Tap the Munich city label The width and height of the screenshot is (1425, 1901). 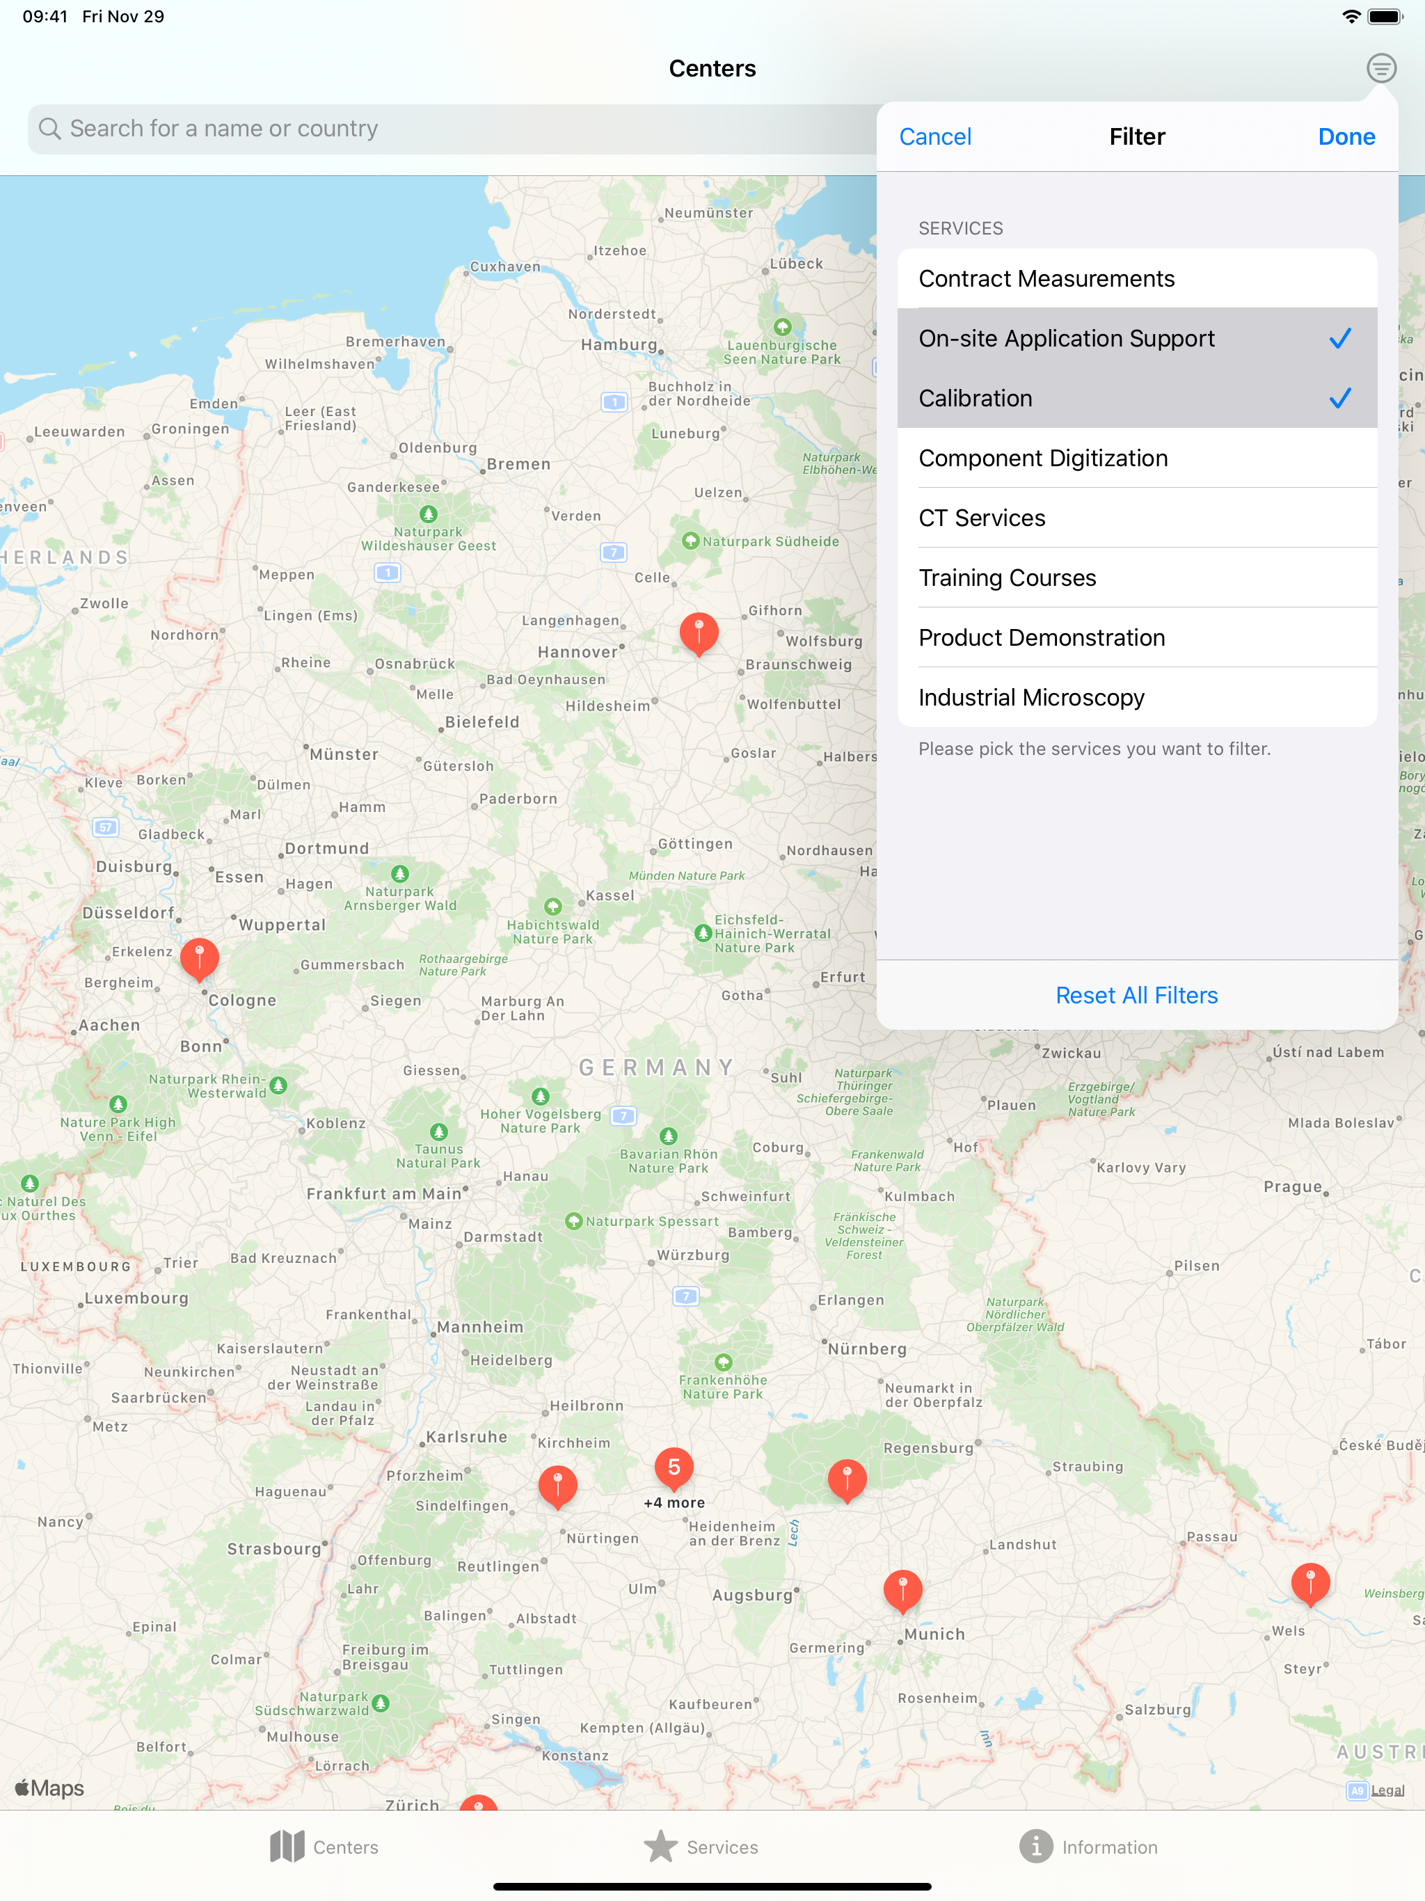point(934,1634)
